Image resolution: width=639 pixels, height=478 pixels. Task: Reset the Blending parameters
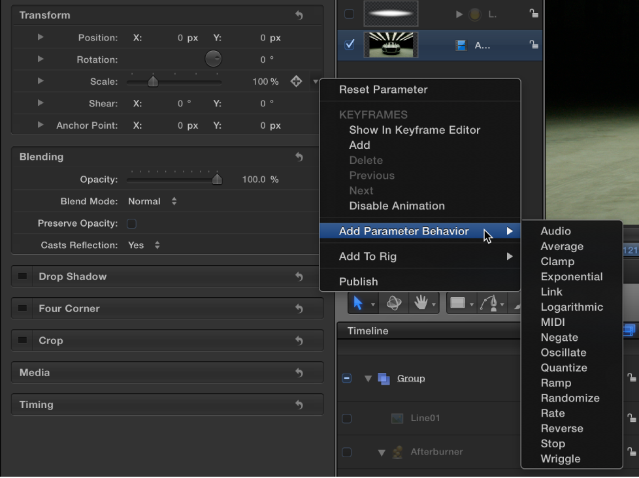click(299, 157)
